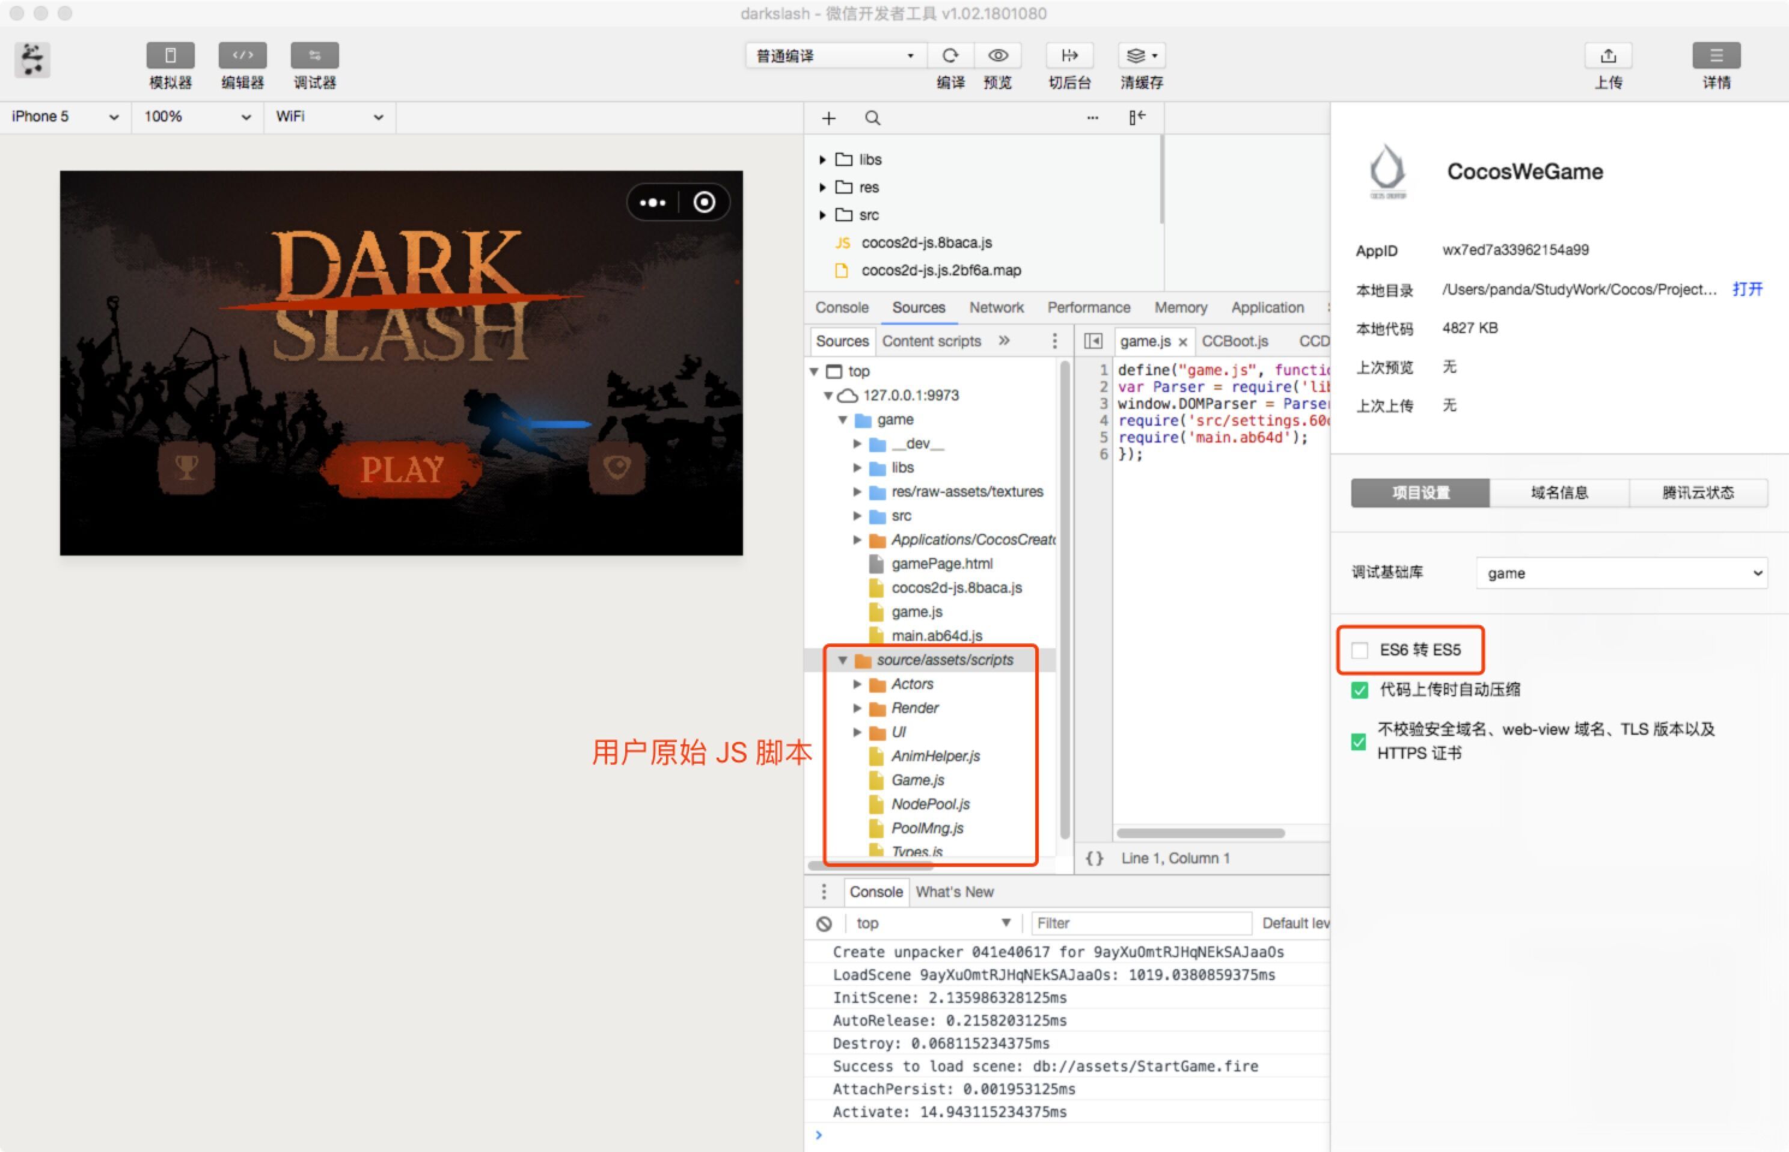This screenshot has height=1152, width=1789.
Task: Uncheck auto-compress code on upload (代码上传时自动压缩)
Action: [x=1360, y=690]
